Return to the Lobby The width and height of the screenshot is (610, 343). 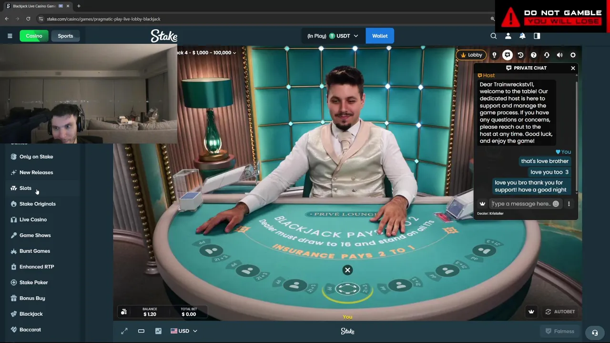point(471,55)
